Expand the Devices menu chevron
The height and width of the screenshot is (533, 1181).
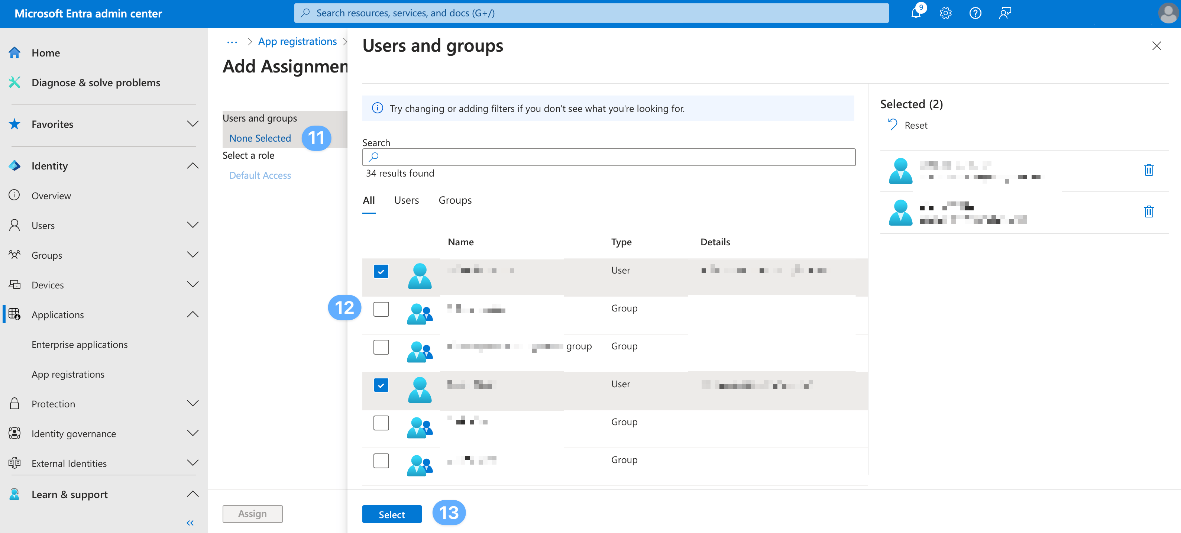pos(193,284)
